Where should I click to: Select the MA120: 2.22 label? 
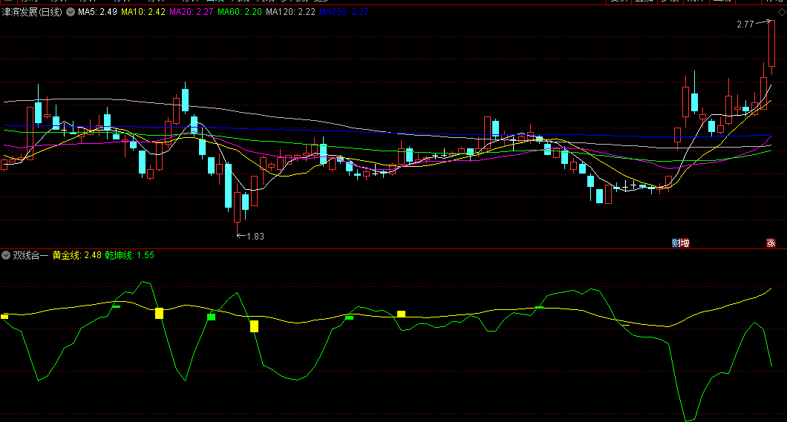point(290,12)
